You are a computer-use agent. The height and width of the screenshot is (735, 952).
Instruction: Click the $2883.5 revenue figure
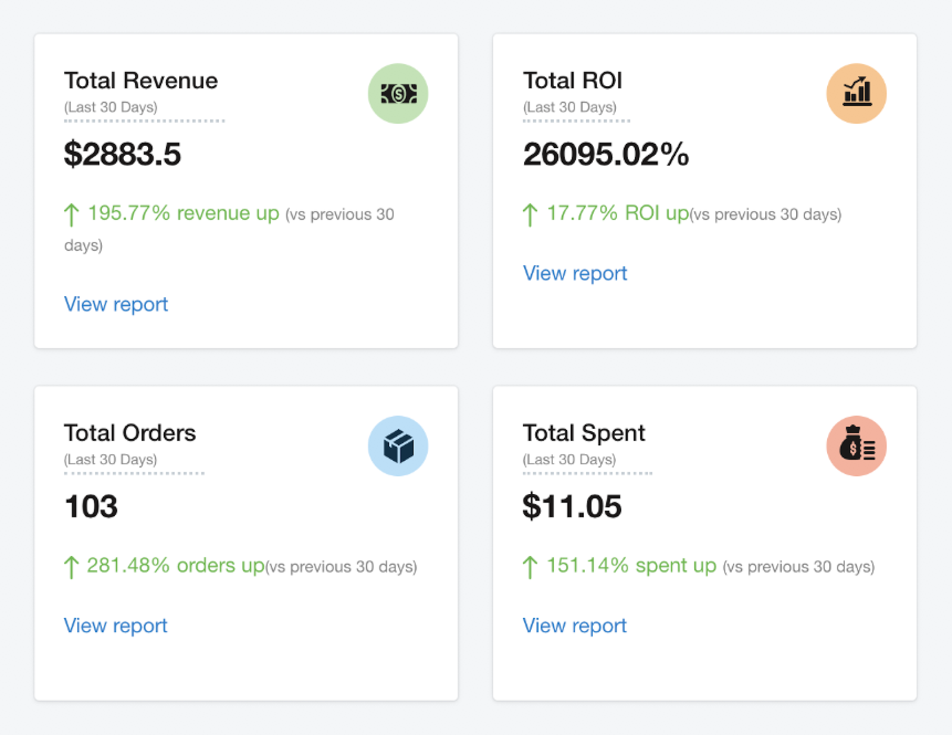pyautogui.click(x=122, y=154)
